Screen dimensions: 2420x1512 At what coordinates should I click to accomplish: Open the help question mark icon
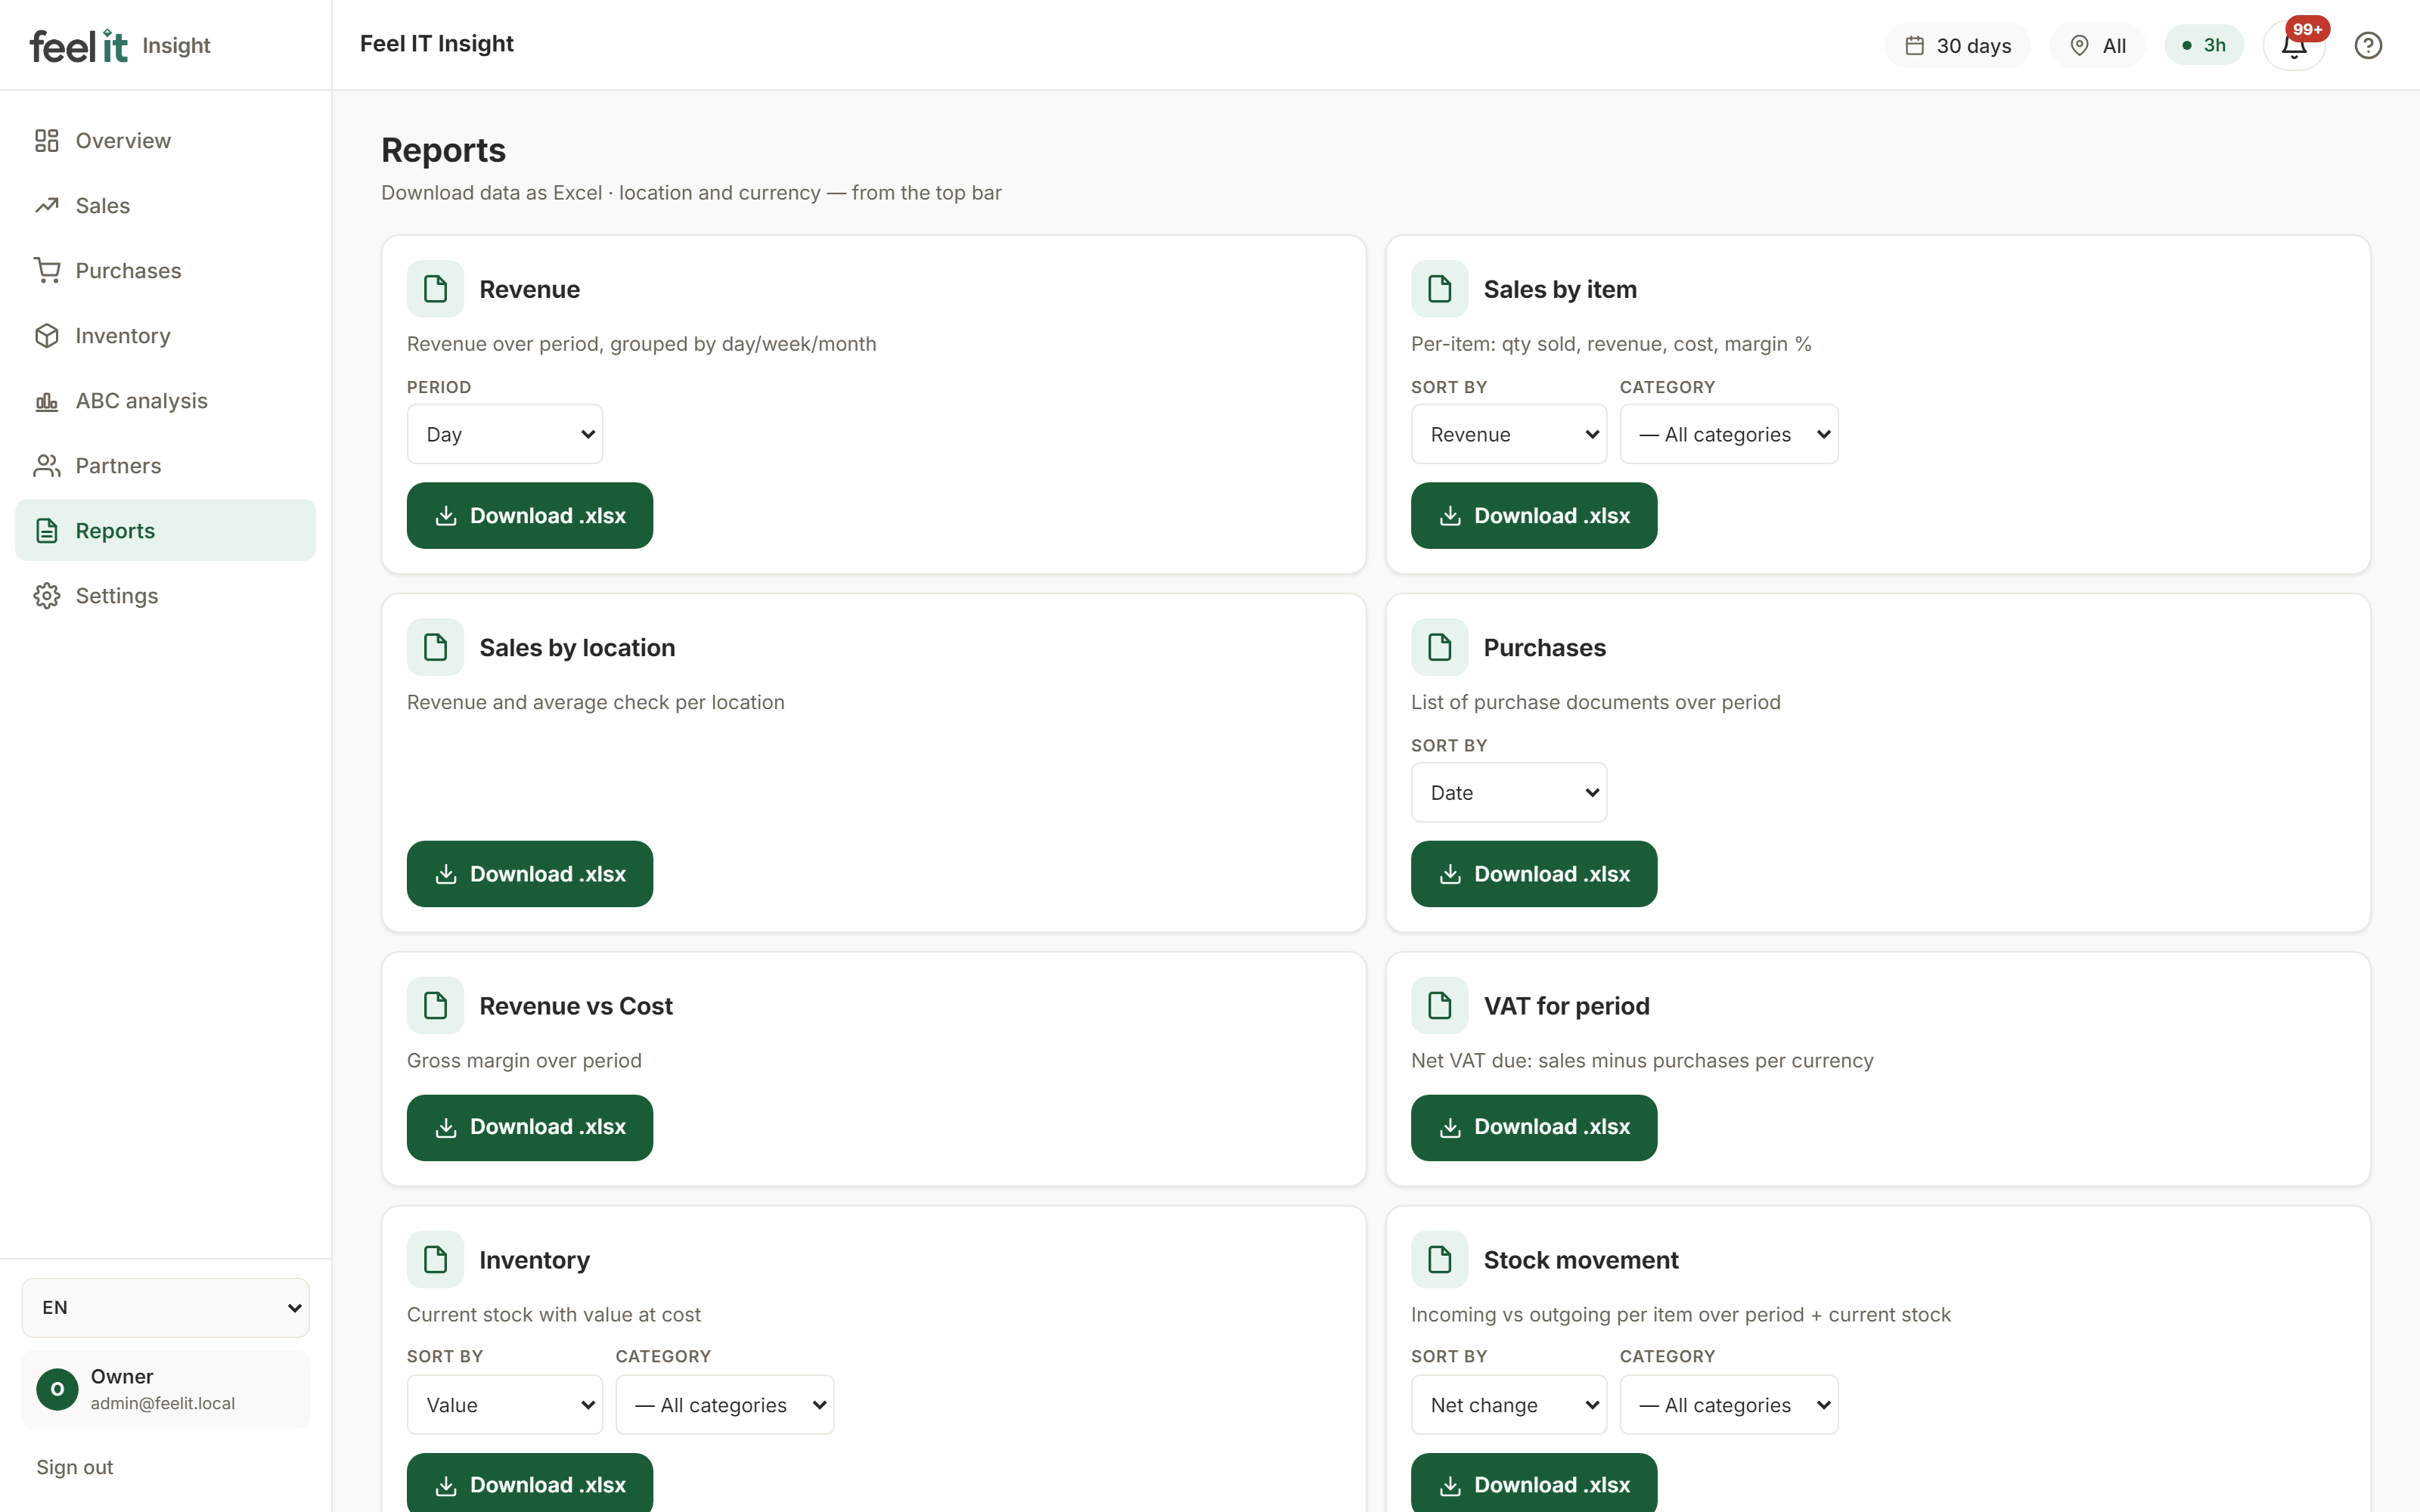click(x=2368, y=45)
